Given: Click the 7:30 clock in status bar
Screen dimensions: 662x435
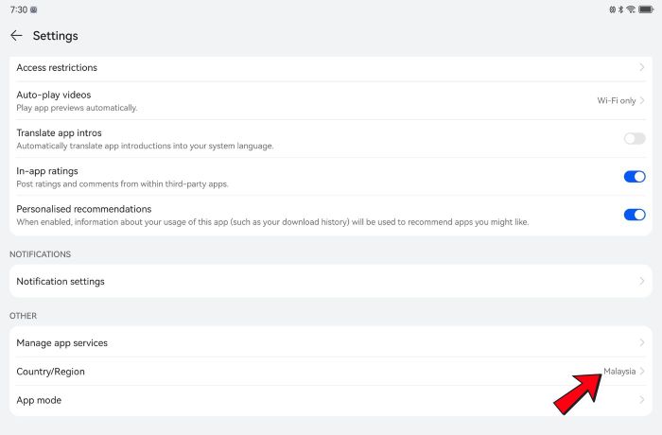Looking at the screenshot, I should 17,9.
